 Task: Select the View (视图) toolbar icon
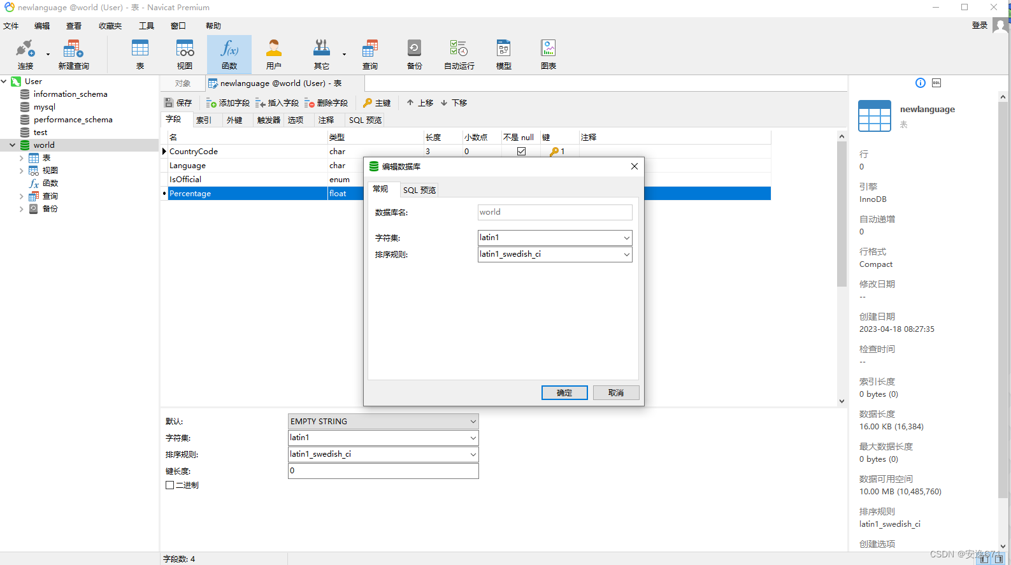pyautogui.click(x=185, y=54)
